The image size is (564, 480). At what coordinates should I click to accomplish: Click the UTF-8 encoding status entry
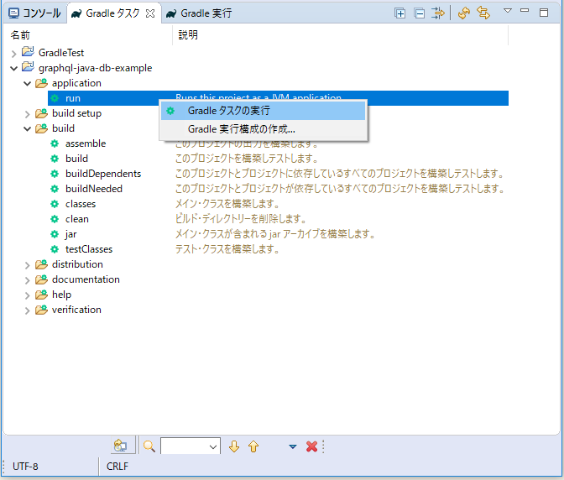coord(25,467)
